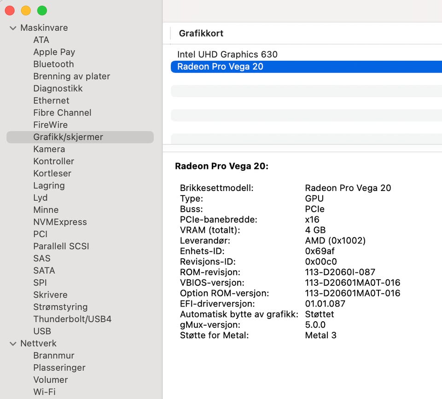Minimize the window with yellow button
The height and width of the screenshot is (399, 442).
(x=26, y=11)
